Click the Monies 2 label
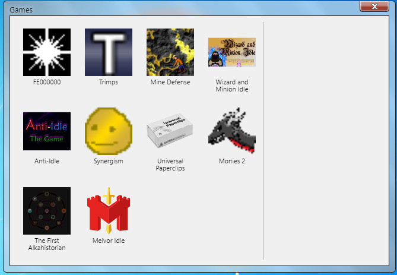Screen dimensions: 397x275 click(x=232, y=161)
